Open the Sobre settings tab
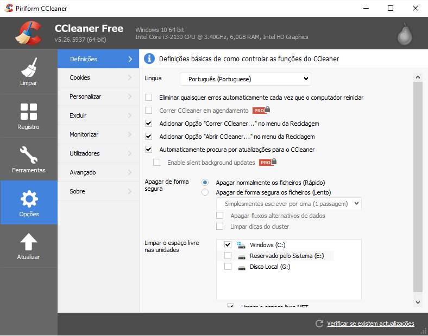 tap(98, 191)
